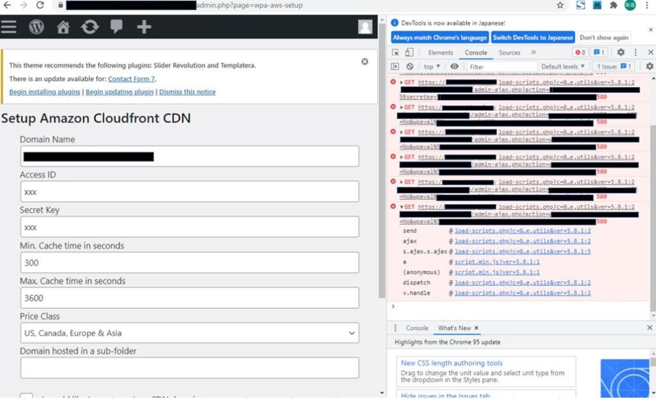Click the plus icon to add new content
Viewport: 656px width, 399px height.
[144, 27]
